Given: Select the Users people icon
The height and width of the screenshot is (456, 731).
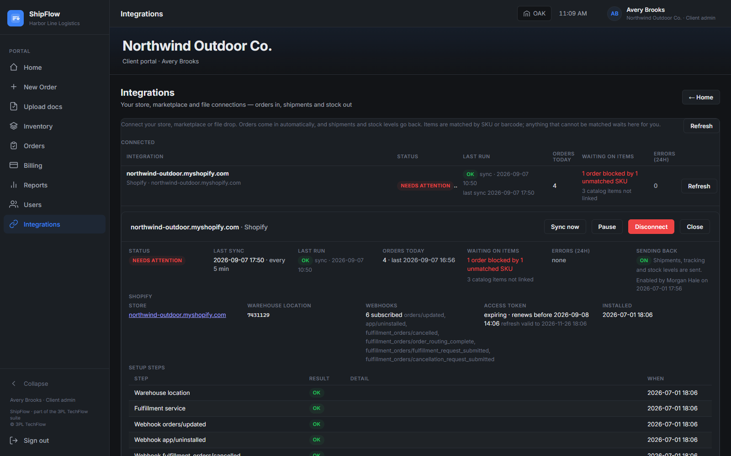Looking at the screenshot, I should (x=14, y=204).
